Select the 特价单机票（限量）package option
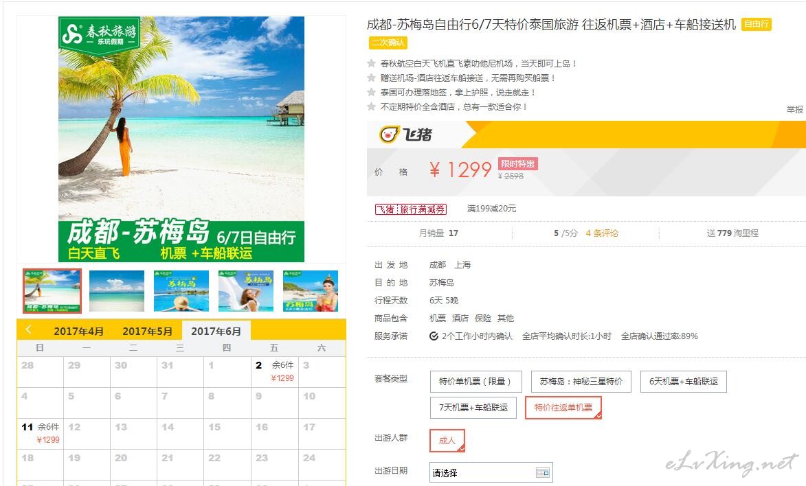Screen dimensions: 806x486 [x=476, y=381]
